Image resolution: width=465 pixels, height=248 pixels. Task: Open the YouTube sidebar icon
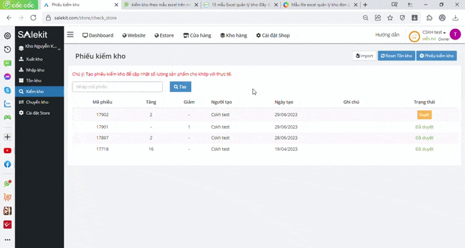7,150
